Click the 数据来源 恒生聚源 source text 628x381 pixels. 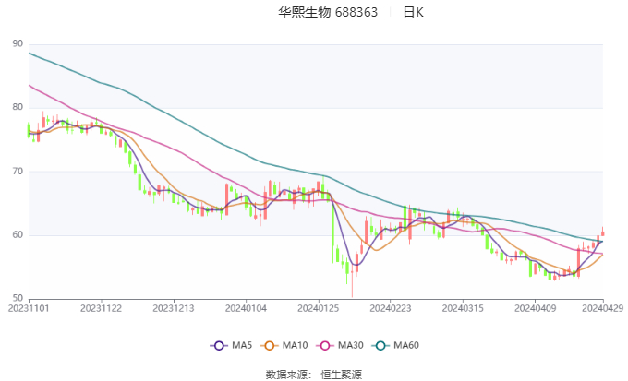[314, 375]
